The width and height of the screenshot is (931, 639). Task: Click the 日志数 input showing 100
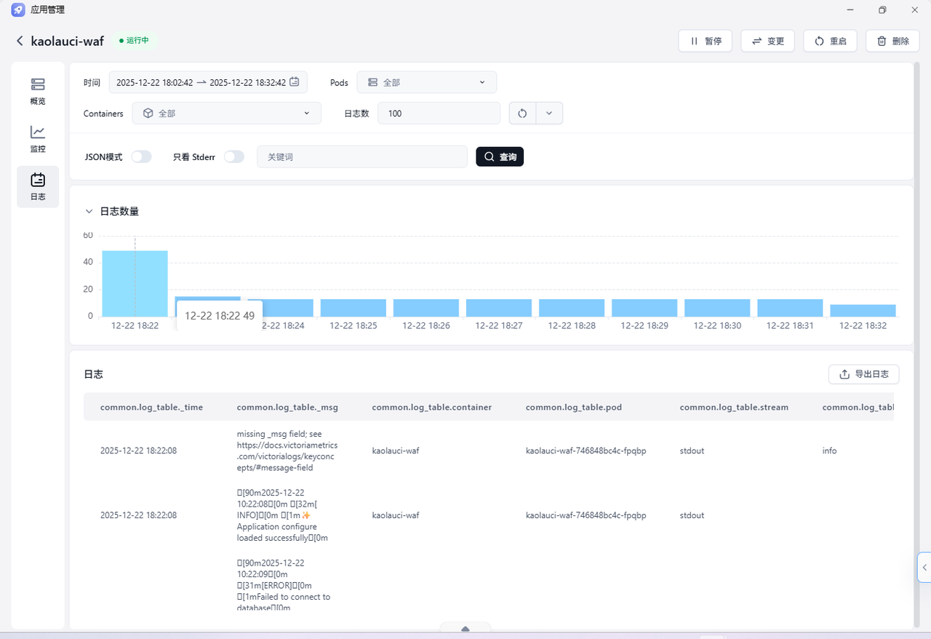tap(439, 114)
